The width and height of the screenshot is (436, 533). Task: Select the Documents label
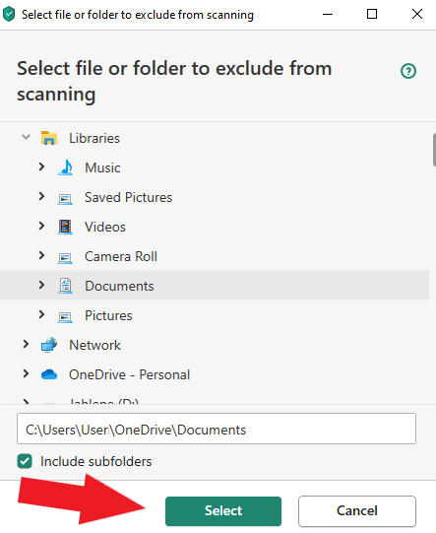pyautogui.click(x=119, y=287)
